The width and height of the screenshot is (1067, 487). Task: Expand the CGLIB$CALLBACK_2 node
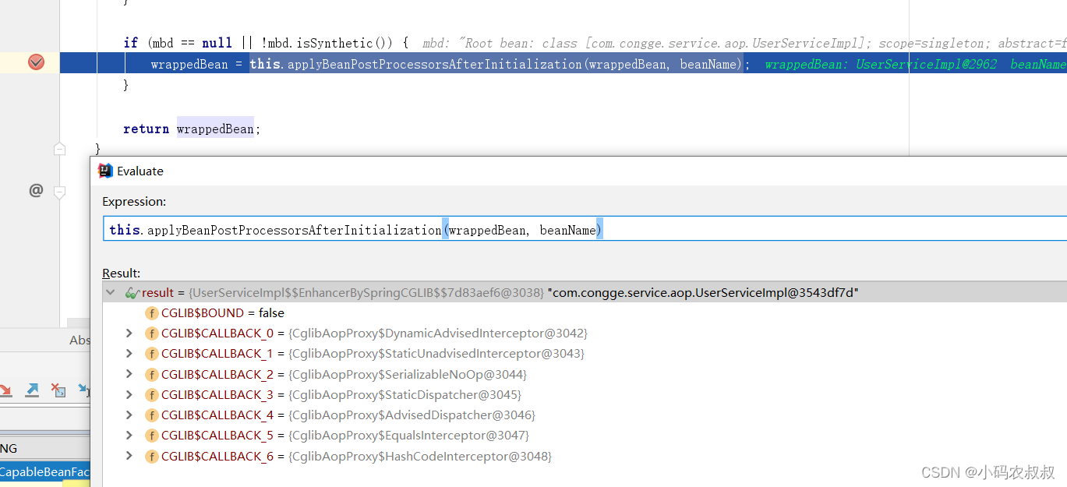[x=129, y=374]
